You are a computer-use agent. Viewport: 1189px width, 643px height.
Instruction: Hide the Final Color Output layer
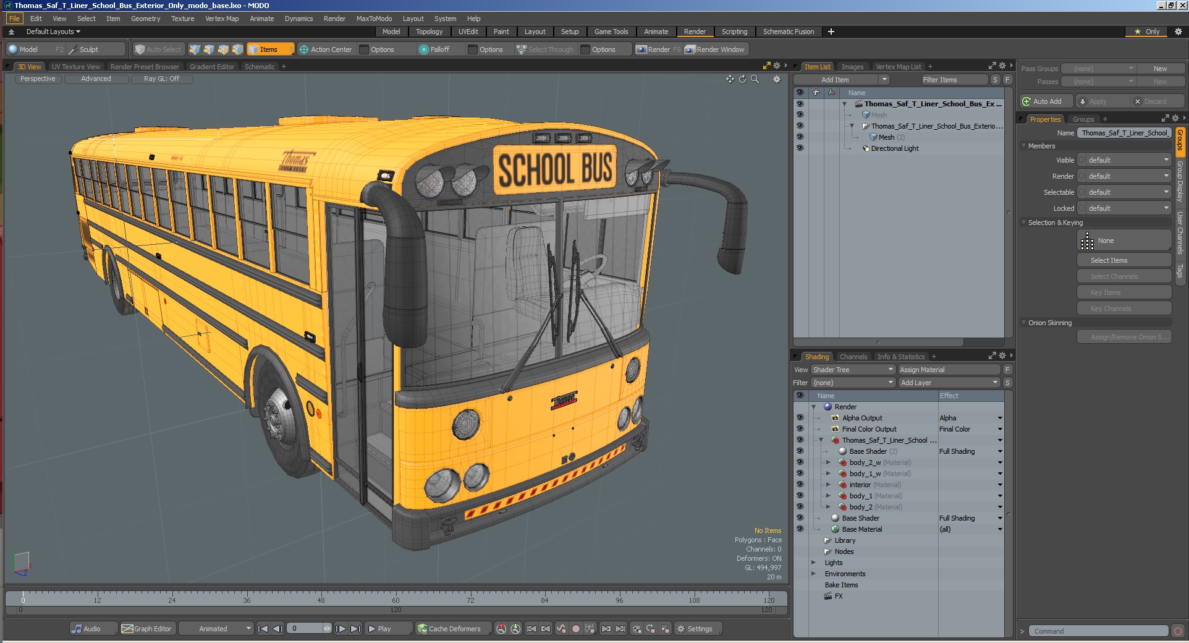800,429
